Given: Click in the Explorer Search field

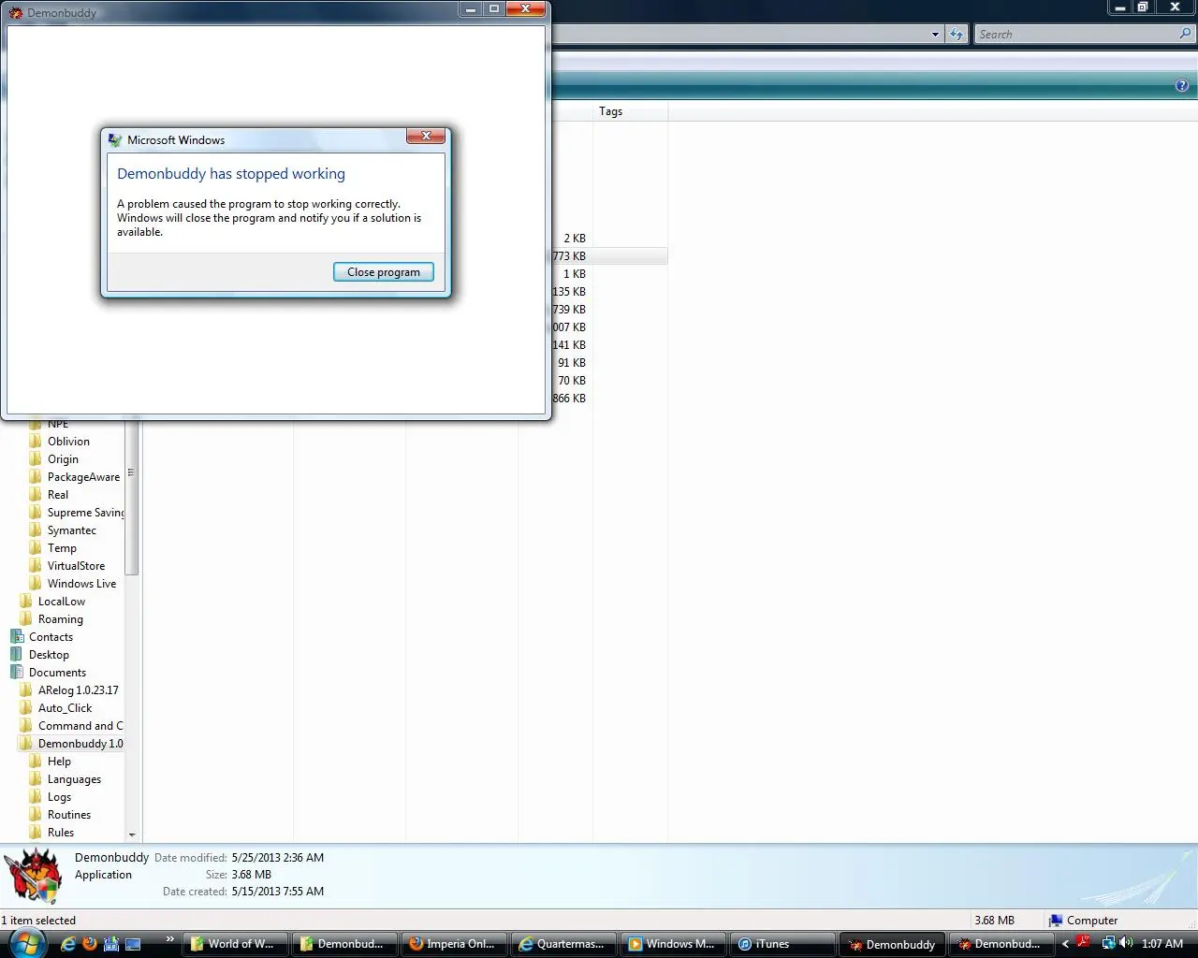Looking at the screenshot, I should [1074, 35].
